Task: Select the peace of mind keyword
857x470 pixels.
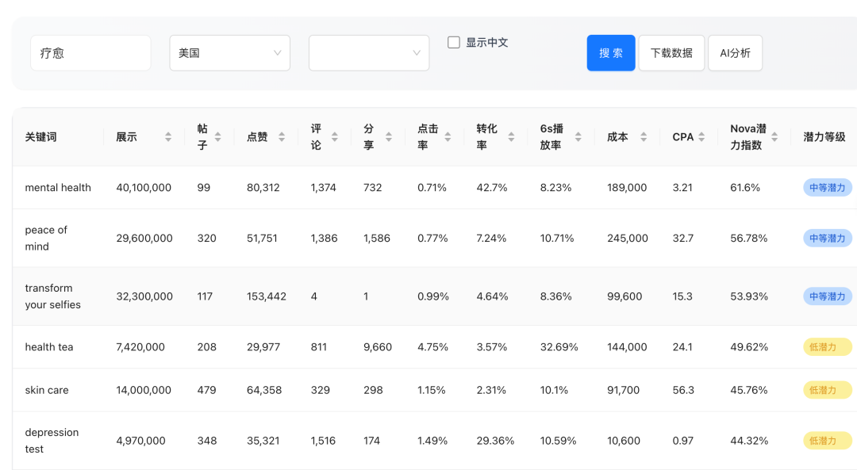Action: (x=46, y=238)
